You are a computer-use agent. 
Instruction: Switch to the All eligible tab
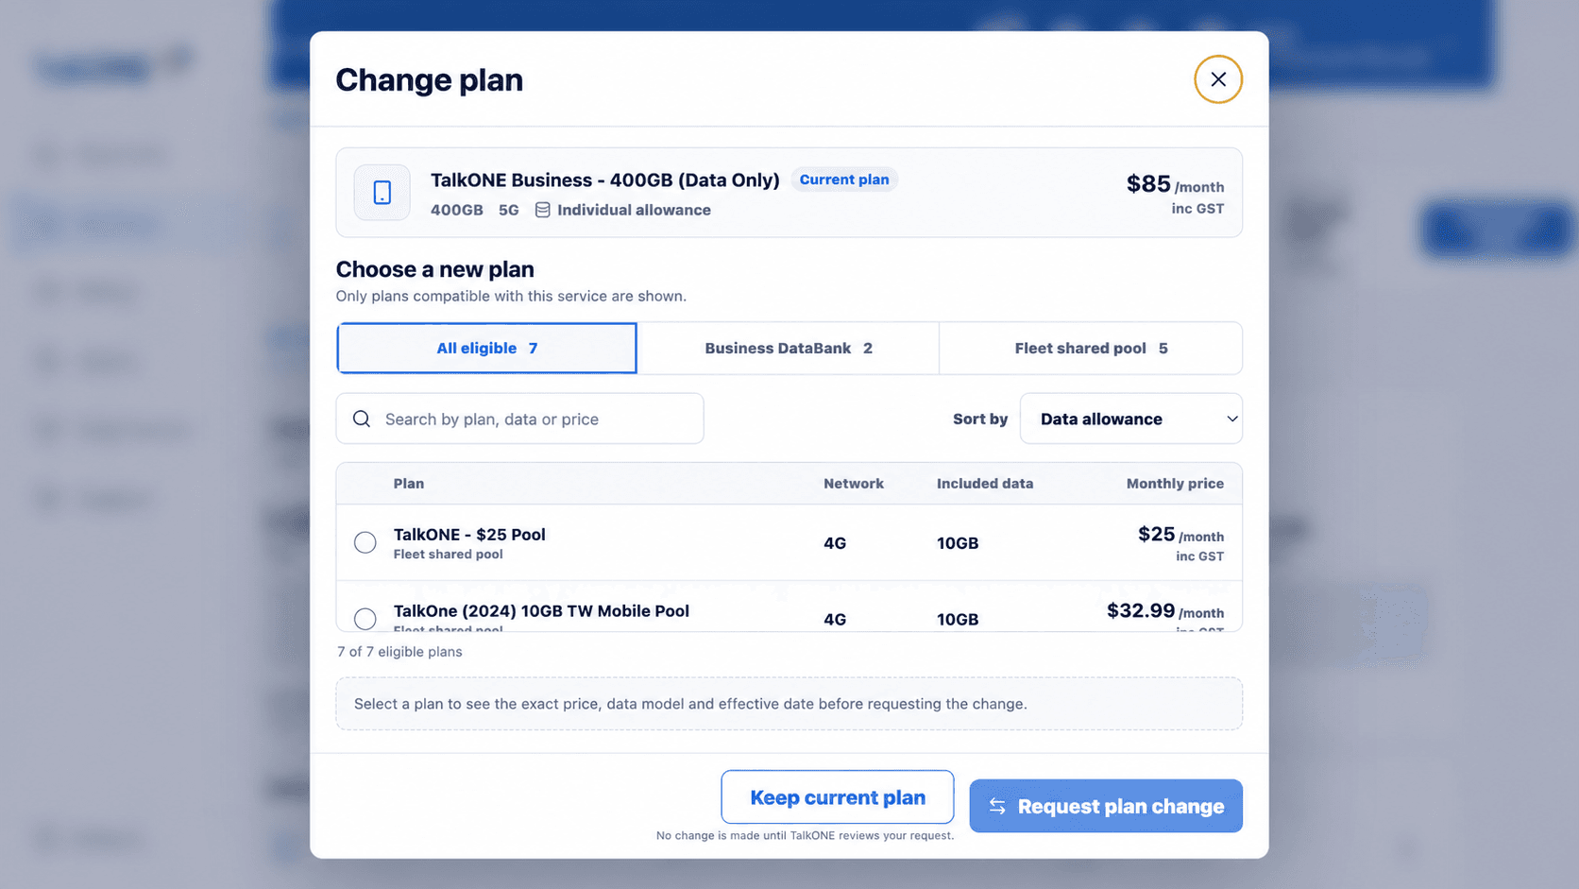point(486,348)
